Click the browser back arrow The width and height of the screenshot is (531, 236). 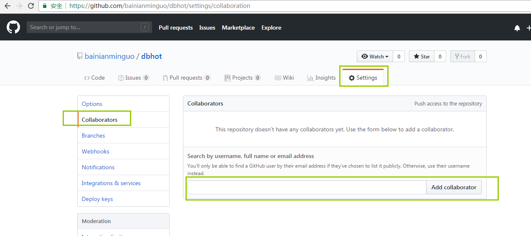click(x=7, y=6)
